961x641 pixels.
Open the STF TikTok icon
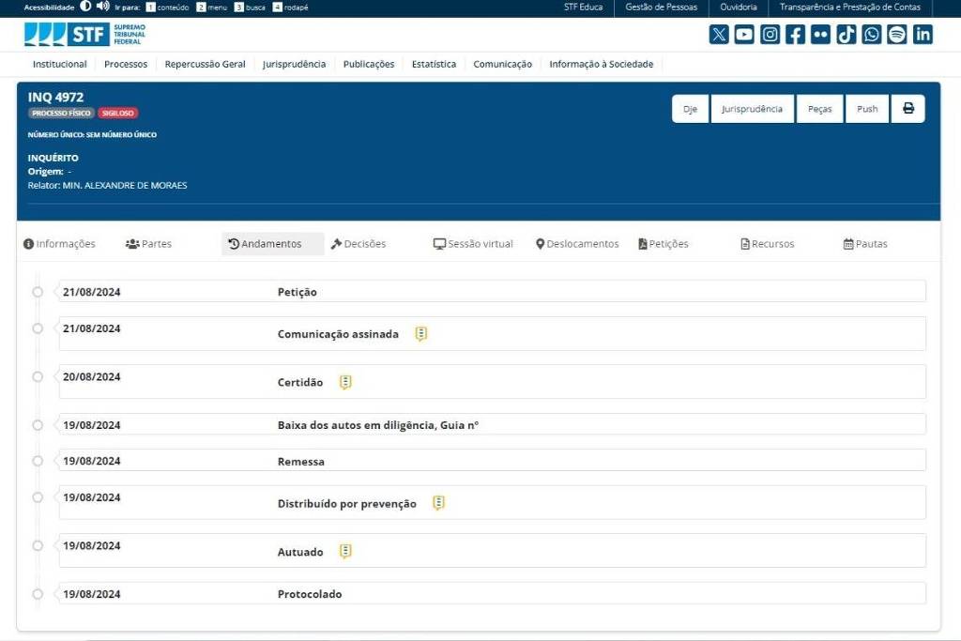847,35
